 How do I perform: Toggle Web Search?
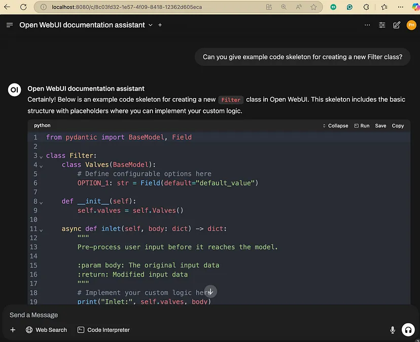point(46,330)
